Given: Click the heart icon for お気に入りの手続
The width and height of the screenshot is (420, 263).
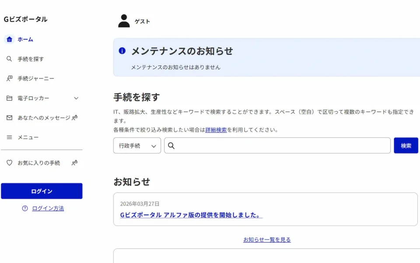Looking at the screenshot, I should (9, 163).
